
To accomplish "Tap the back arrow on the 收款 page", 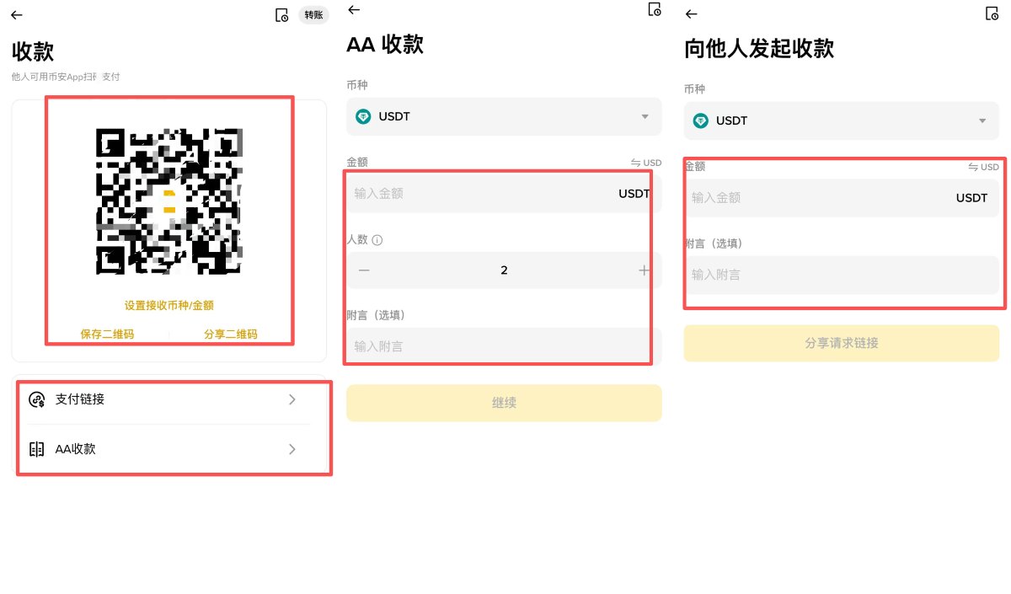I will click(x=17, y=14).
